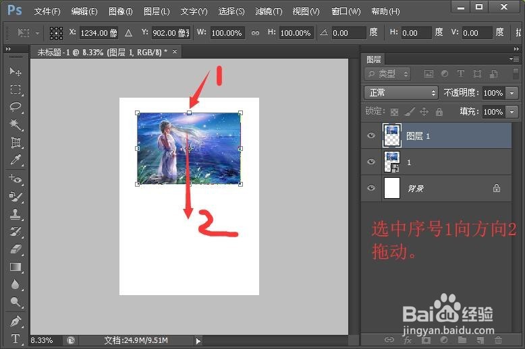Open the 编辑(E) menu
The height and width of the screenshot is (349, 525).
(84, 11)
